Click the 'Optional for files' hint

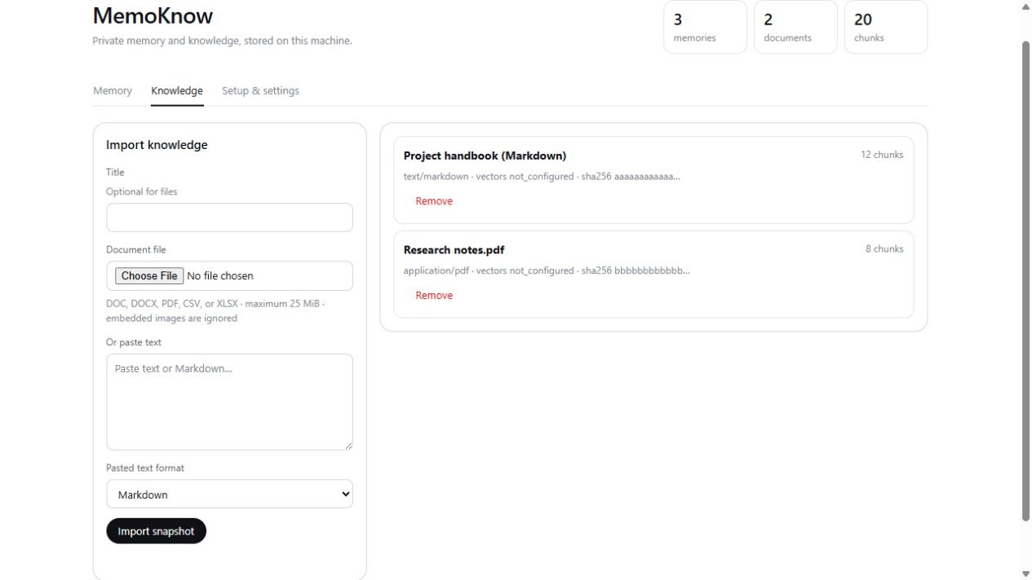(141, 191)
